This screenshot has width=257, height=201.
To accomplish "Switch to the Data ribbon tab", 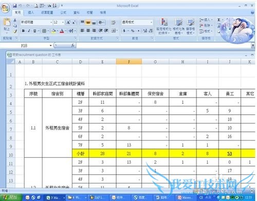I will (x=77, y=12).
